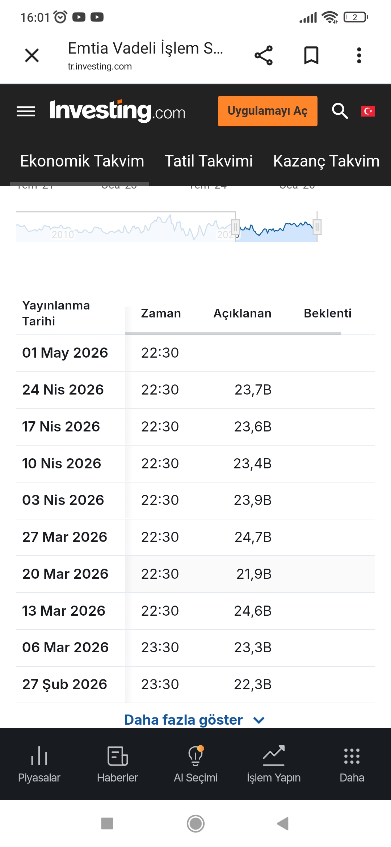Click the Investing.com logo link
This screenshot has height=847, width=391.
tap(117, 111)
